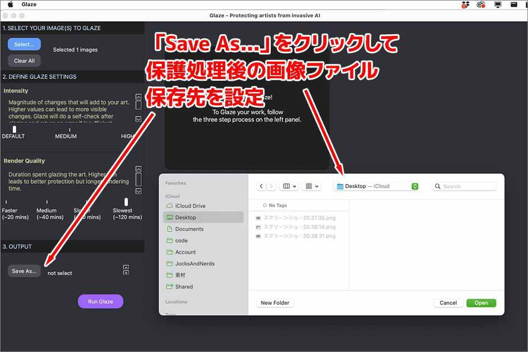Click the display icon in menu bar
Viewport: 528px width, 352px height.
498,4
